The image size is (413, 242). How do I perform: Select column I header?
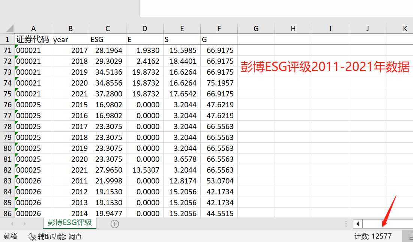pyautogui.click(x=330, y=29)
